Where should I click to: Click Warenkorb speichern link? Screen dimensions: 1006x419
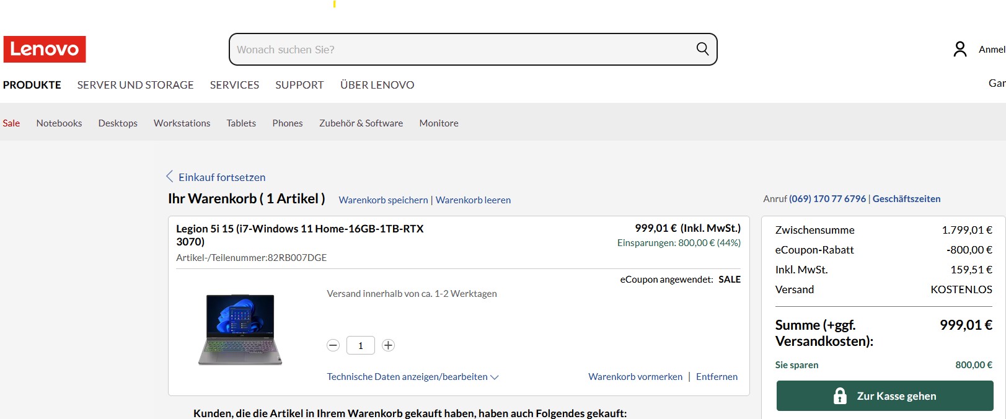383,200
